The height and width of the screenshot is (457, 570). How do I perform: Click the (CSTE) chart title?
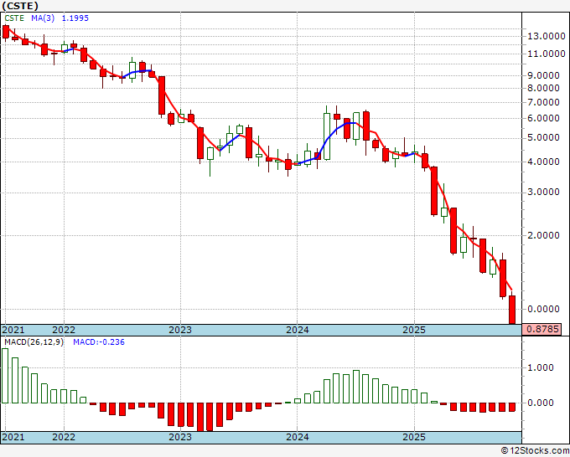pos(20,6)
